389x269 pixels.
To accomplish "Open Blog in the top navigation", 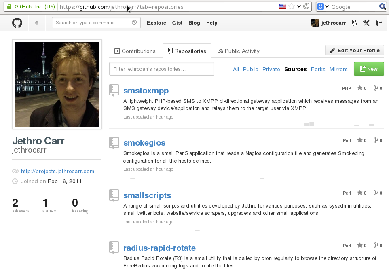I will pyautogui.click(x=194, y=23).
